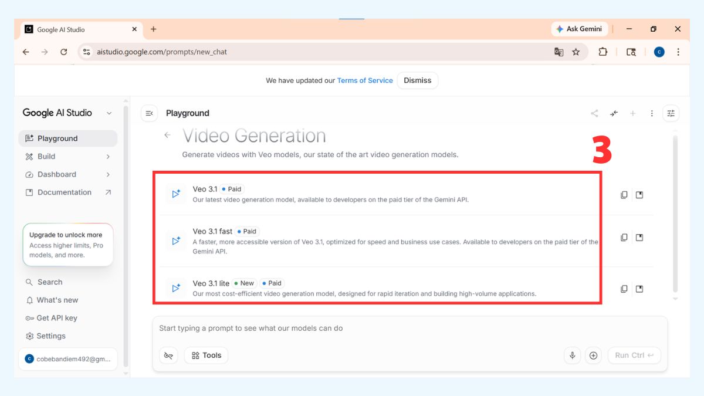This screenshot has width=704, height=396.
Task: Open Veo 3.1 lite docs icon
Action: (639, 289)
